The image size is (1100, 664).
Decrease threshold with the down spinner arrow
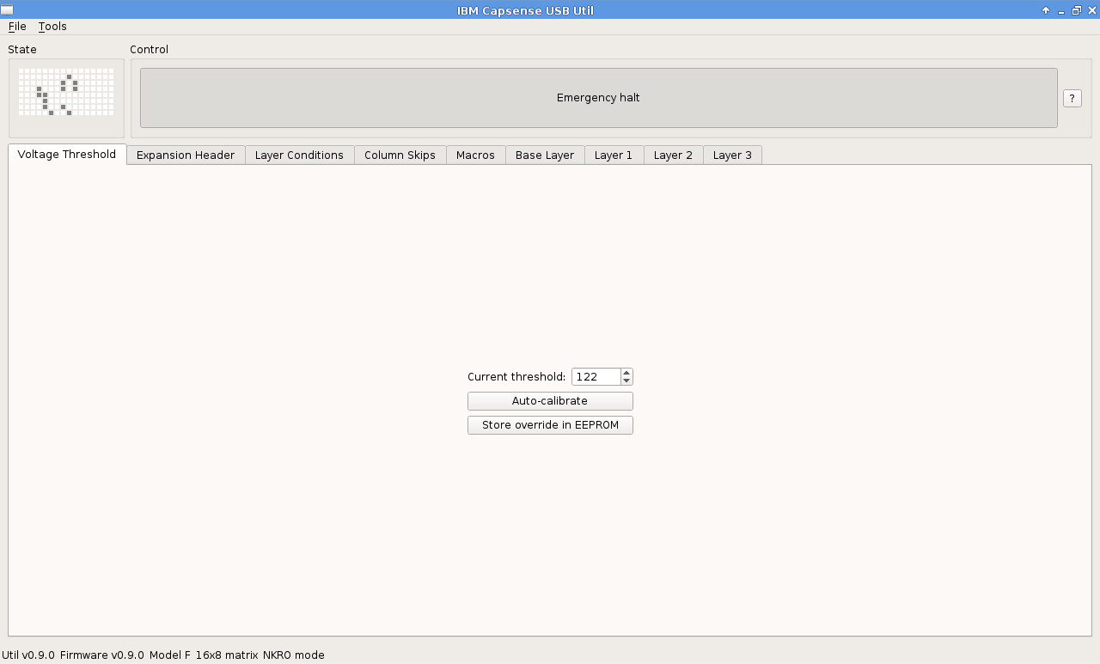click(x=626, y=381)
